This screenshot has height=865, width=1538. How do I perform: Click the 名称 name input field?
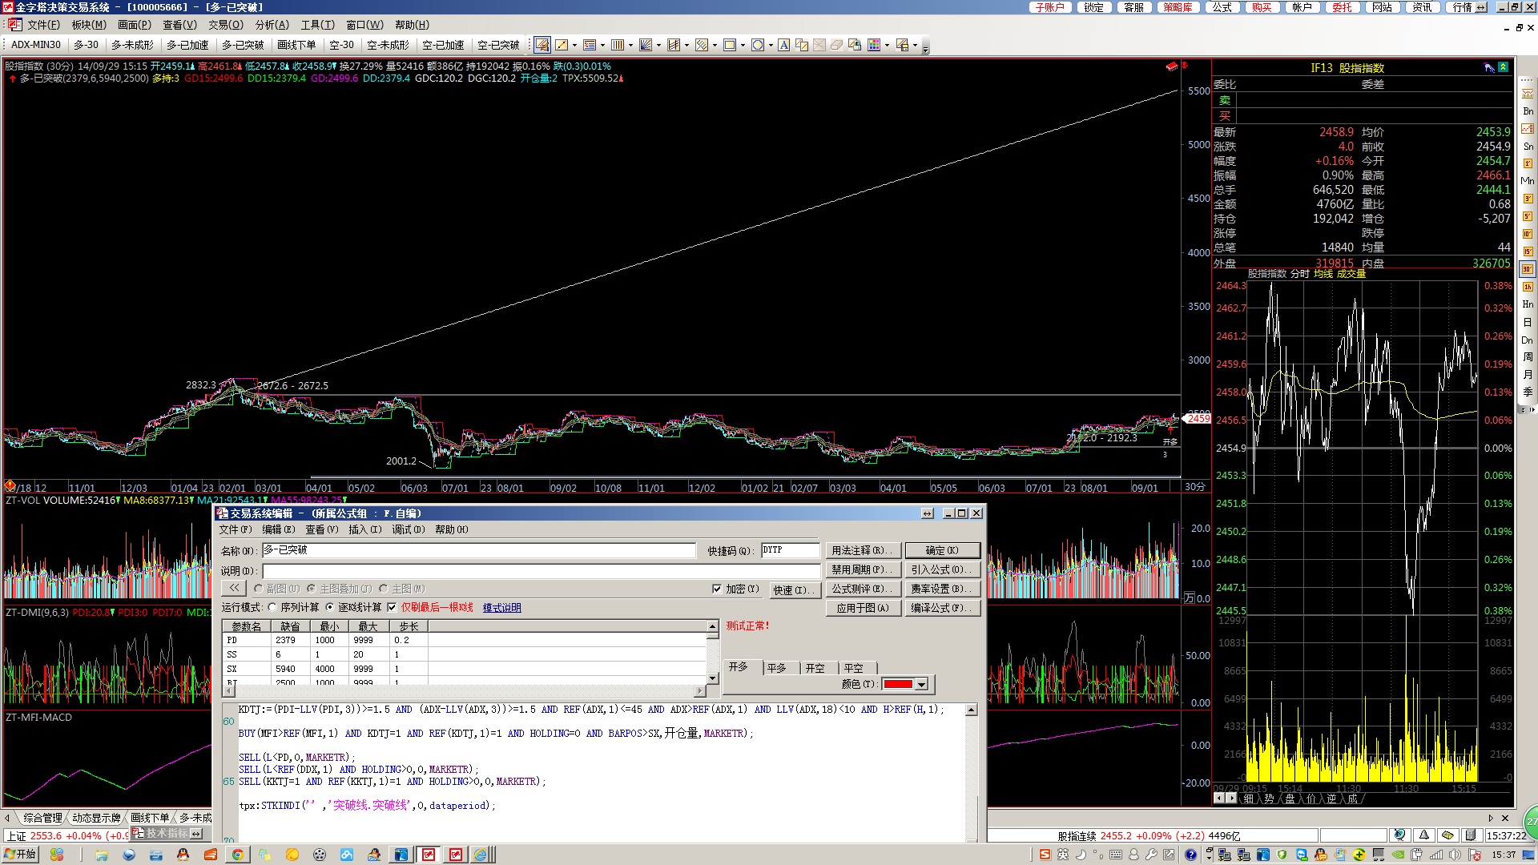click(479, 550)
